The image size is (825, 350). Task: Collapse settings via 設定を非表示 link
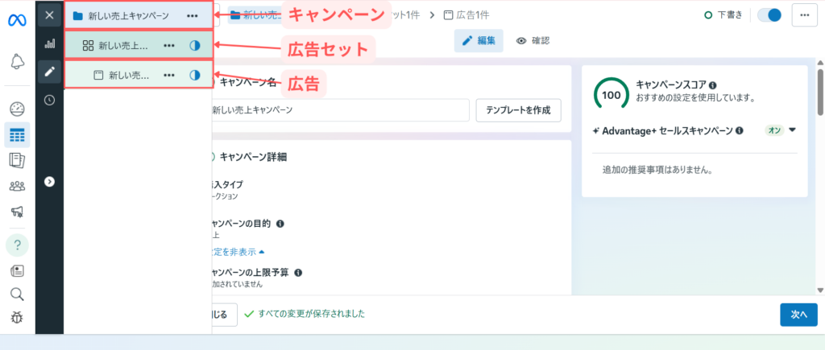tap(237, 252)
